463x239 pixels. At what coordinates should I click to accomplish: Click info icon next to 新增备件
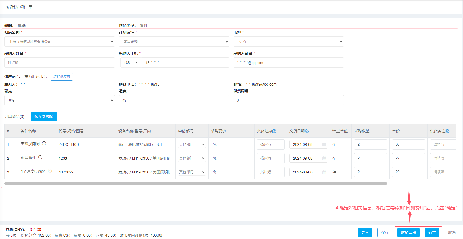40,157
